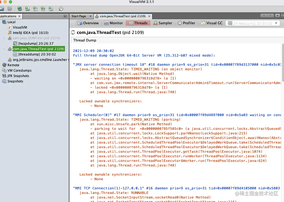This screenshot has width=284, height=202.
Task: Close the Start Page tab
Action: click(x=91, y=16)
